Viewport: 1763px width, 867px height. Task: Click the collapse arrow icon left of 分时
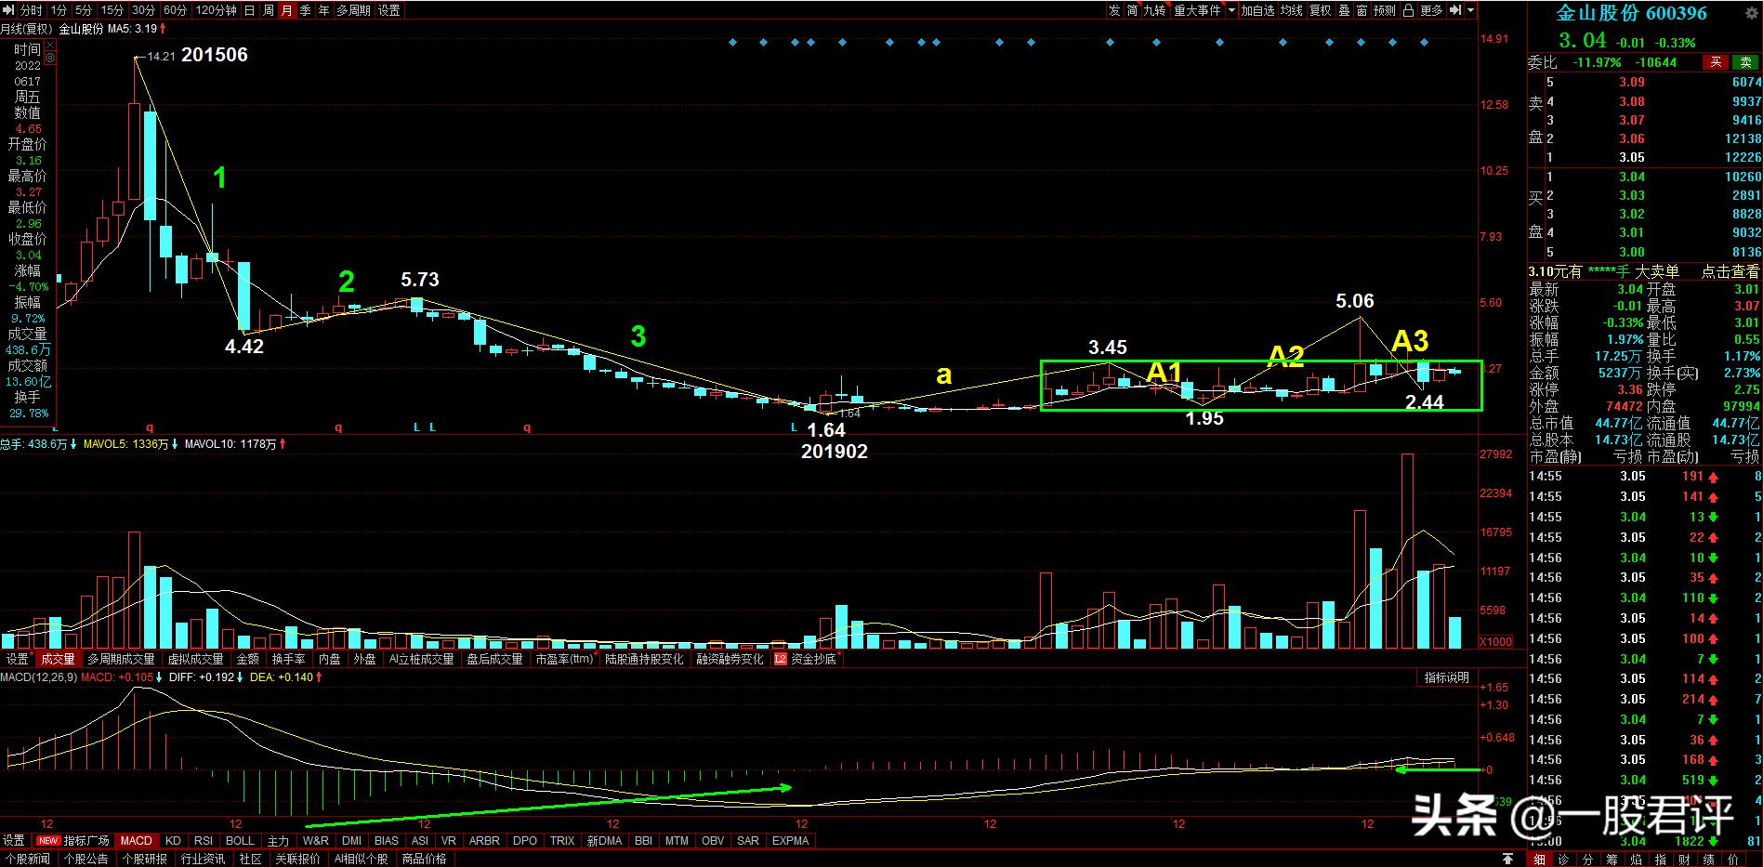[x=7, y=10]
